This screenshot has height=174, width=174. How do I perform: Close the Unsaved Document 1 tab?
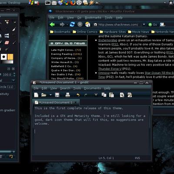tap(76, 103)
